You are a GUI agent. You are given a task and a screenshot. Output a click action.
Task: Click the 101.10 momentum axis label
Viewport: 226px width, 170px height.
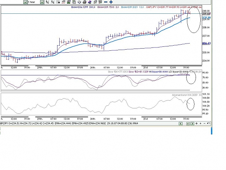click(206, 94)
